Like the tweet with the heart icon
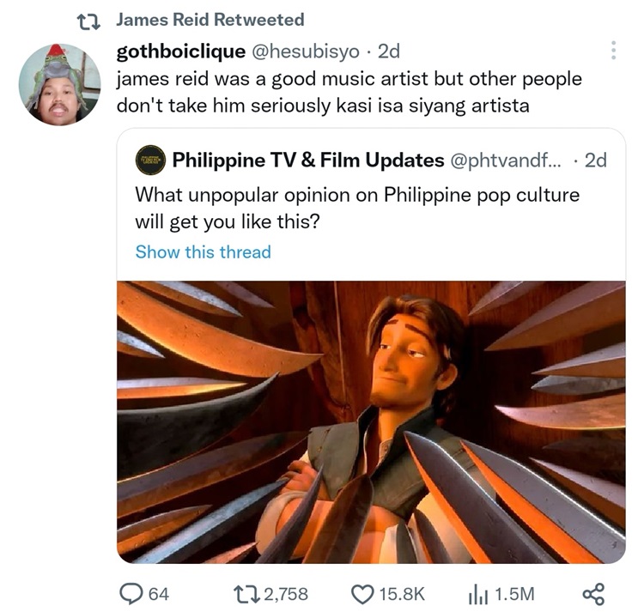 (362, 594)
